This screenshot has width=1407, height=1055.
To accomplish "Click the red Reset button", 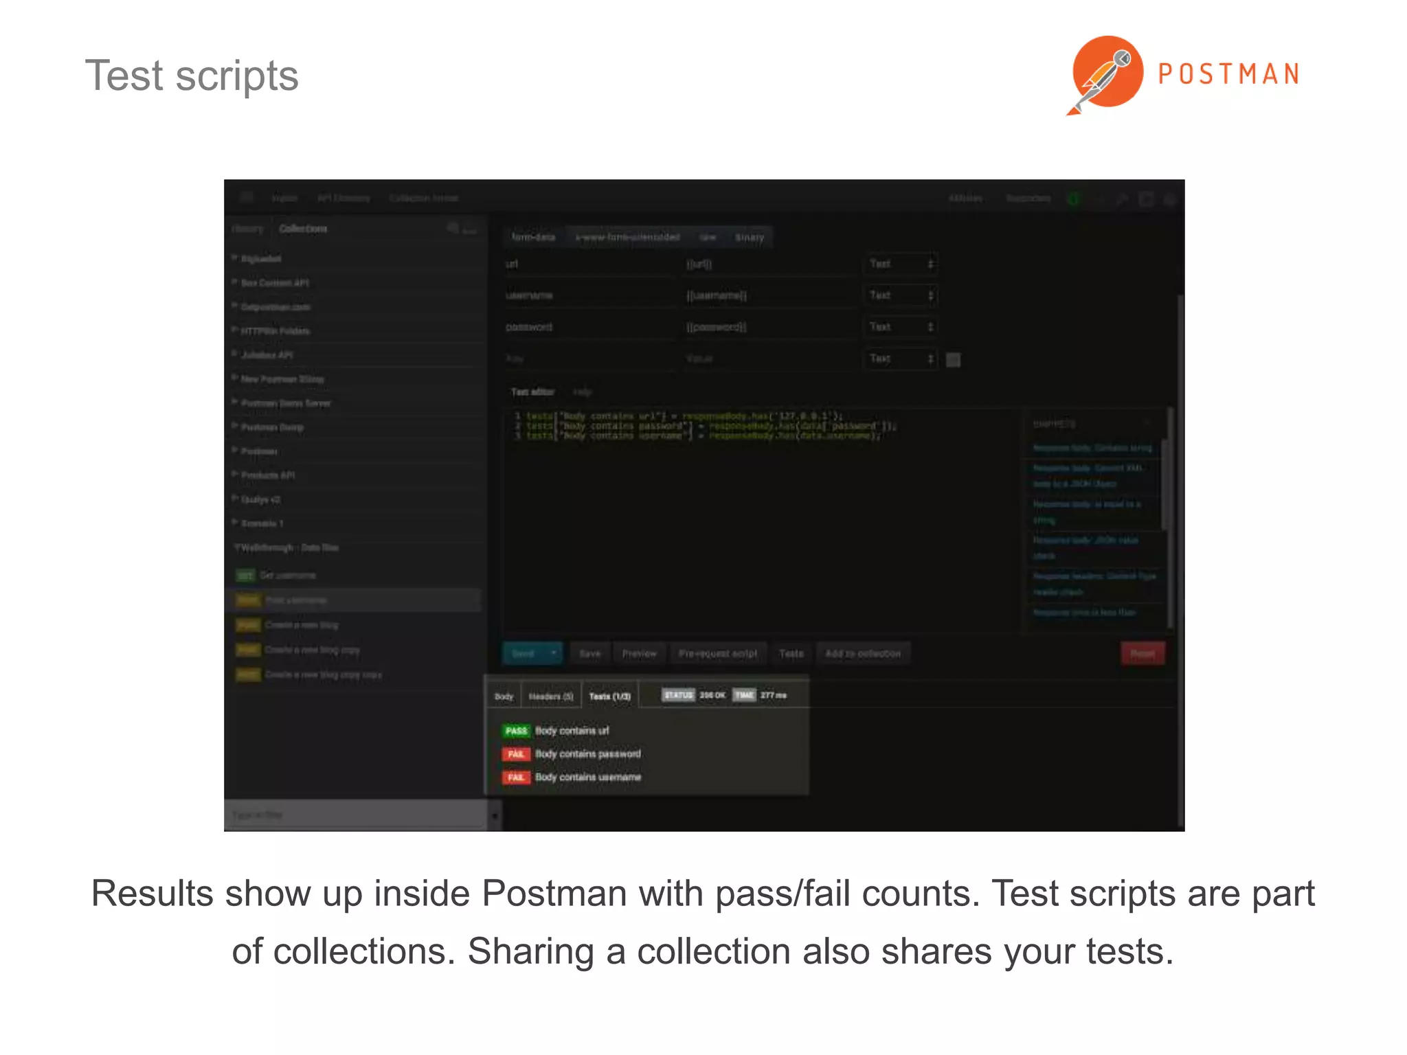I will 1143,653.
